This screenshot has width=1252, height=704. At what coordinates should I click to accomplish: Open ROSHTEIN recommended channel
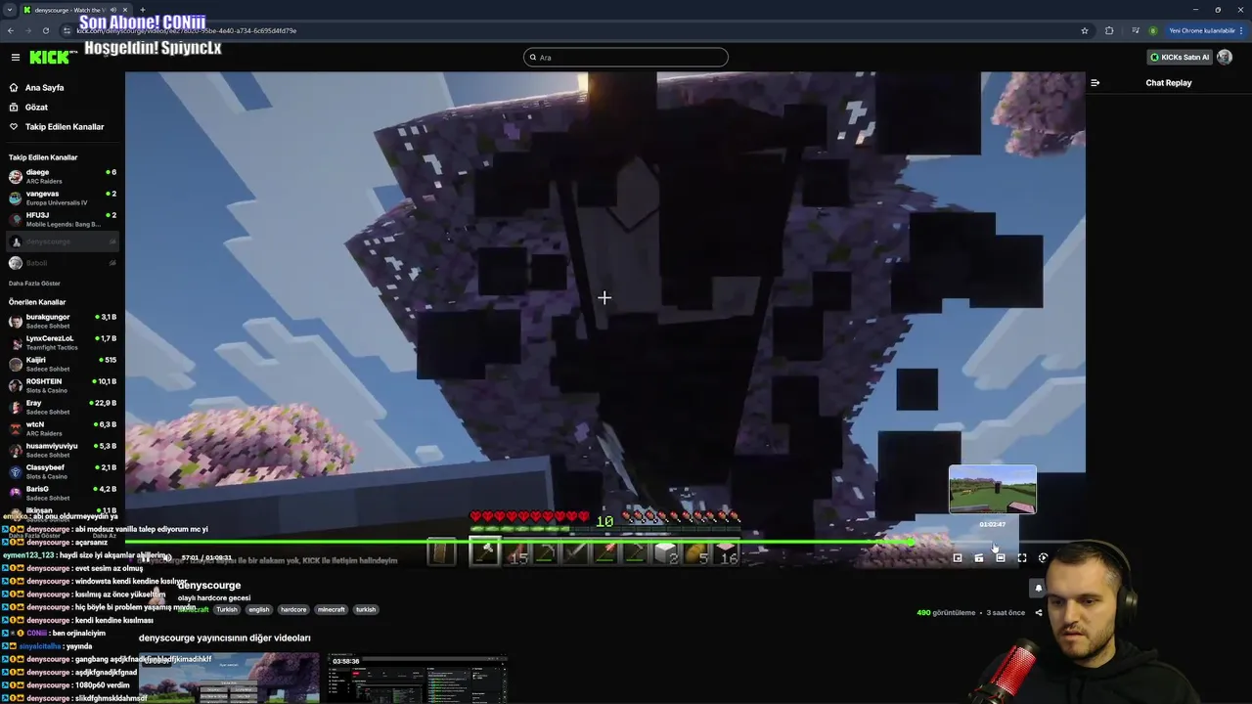point(61,385)
